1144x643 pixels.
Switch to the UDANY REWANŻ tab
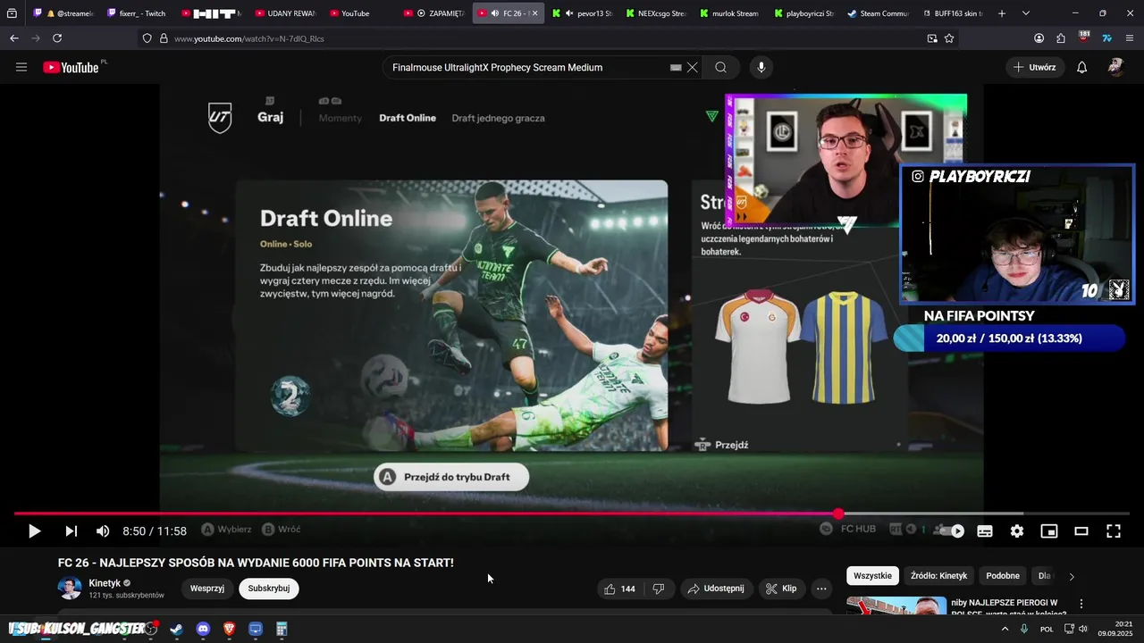click(284, 13)
